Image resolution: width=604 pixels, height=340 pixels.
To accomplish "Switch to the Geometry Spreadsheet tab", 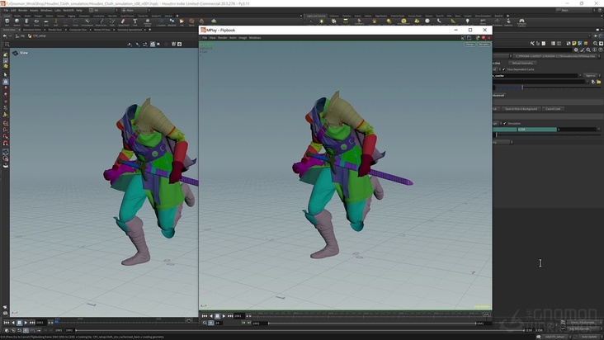I will point(130,30).
